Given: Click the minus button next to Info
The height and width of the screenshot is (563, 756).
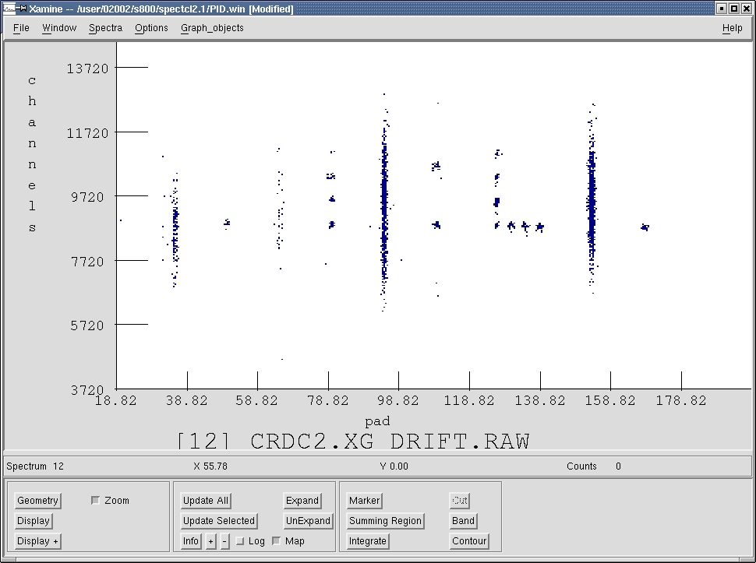Looking at the screenshot, I should pyautogui.click(x=224, y=541).
